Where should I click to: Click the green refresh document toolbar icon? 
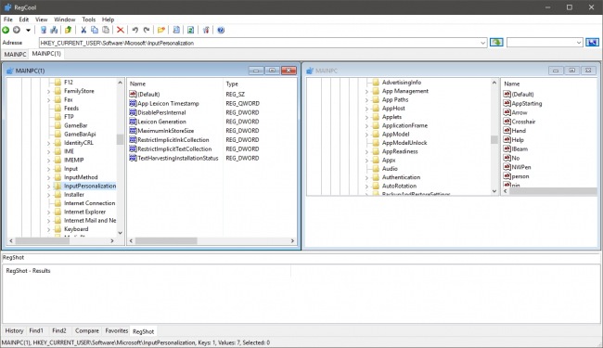click(x=190, y=30)
